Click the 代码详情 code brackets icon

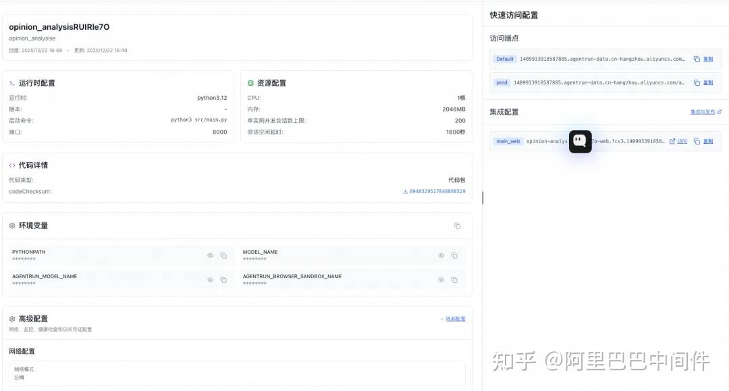click(12, 165)
